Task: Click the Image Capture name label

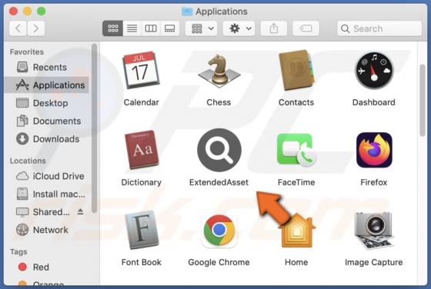Action: coord(374,262)
